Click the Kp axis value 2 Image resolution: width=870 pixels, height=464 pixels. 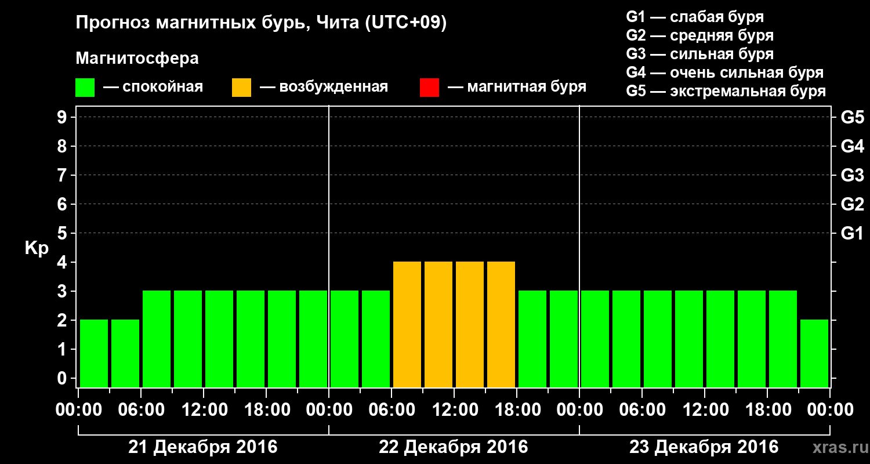pos(63,320)
